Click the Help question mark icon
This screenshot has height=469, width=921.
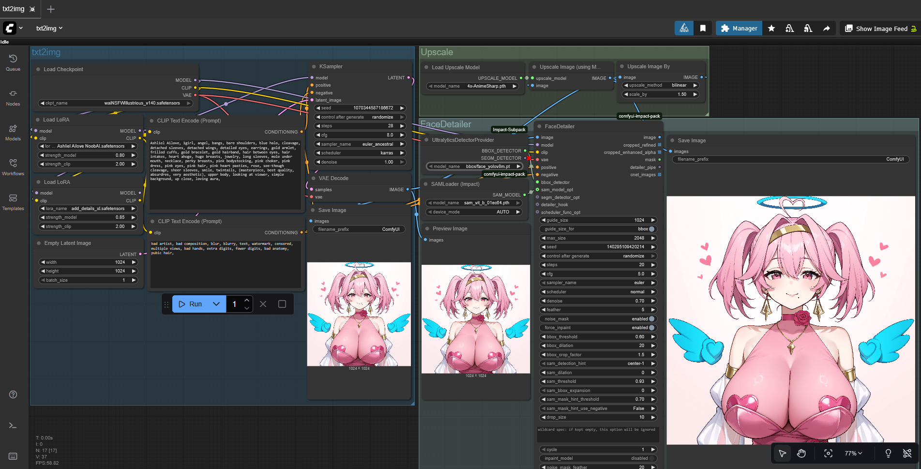point(13,394)
